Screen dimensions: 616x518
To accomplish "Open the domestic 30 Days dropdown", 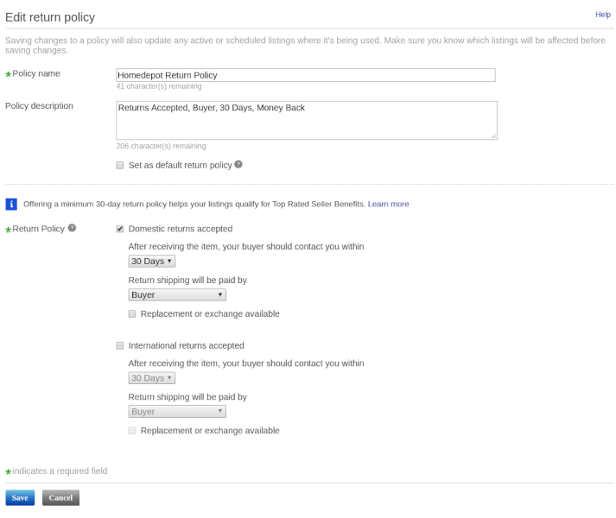I will pos(152,262).
